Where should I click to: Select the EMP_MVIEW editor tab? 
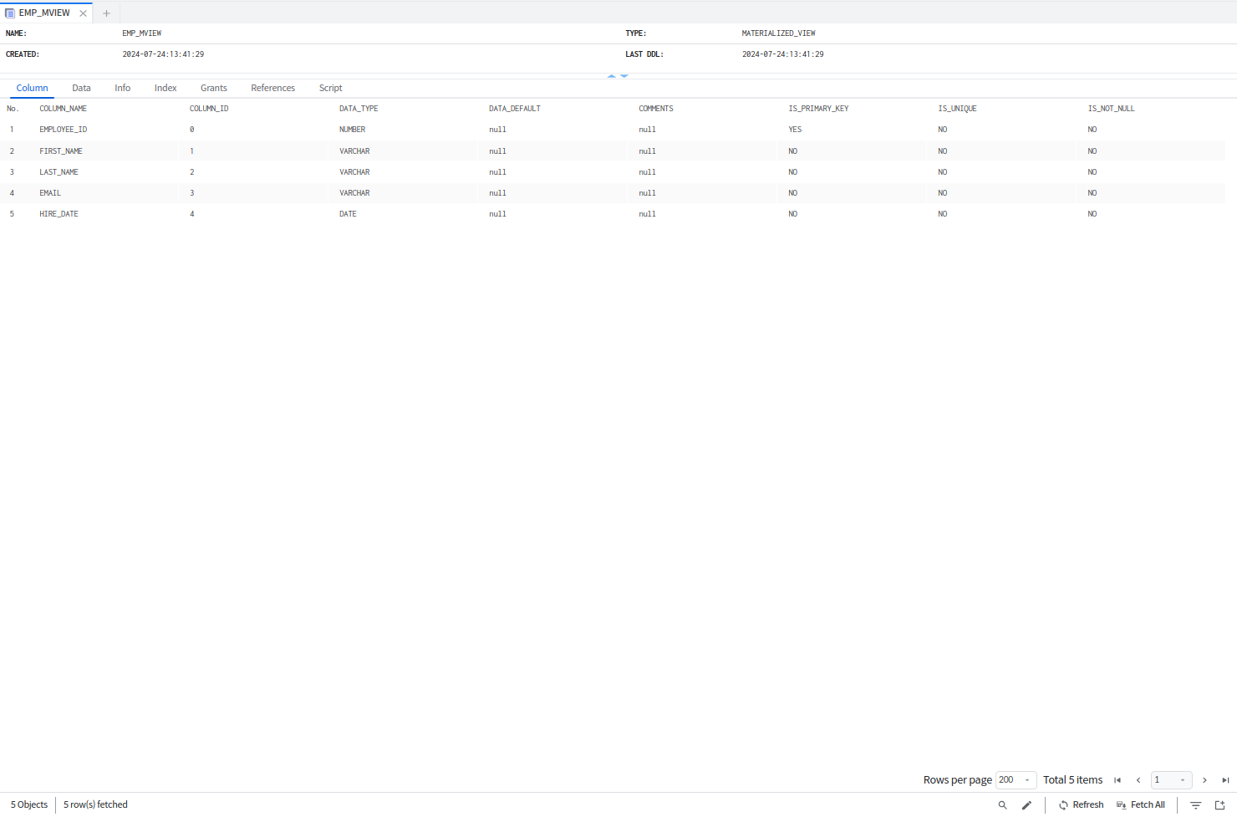coord(44,13)
